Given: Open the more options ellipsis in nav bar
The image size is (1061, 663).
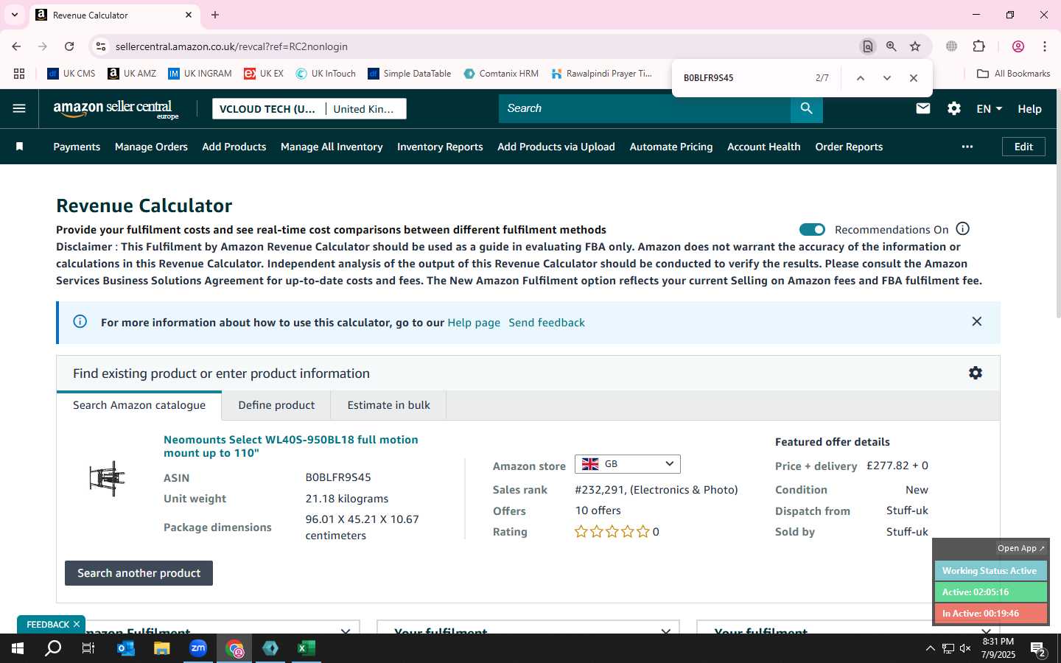Looking at the screenshot, I should (x=967, y=147).
